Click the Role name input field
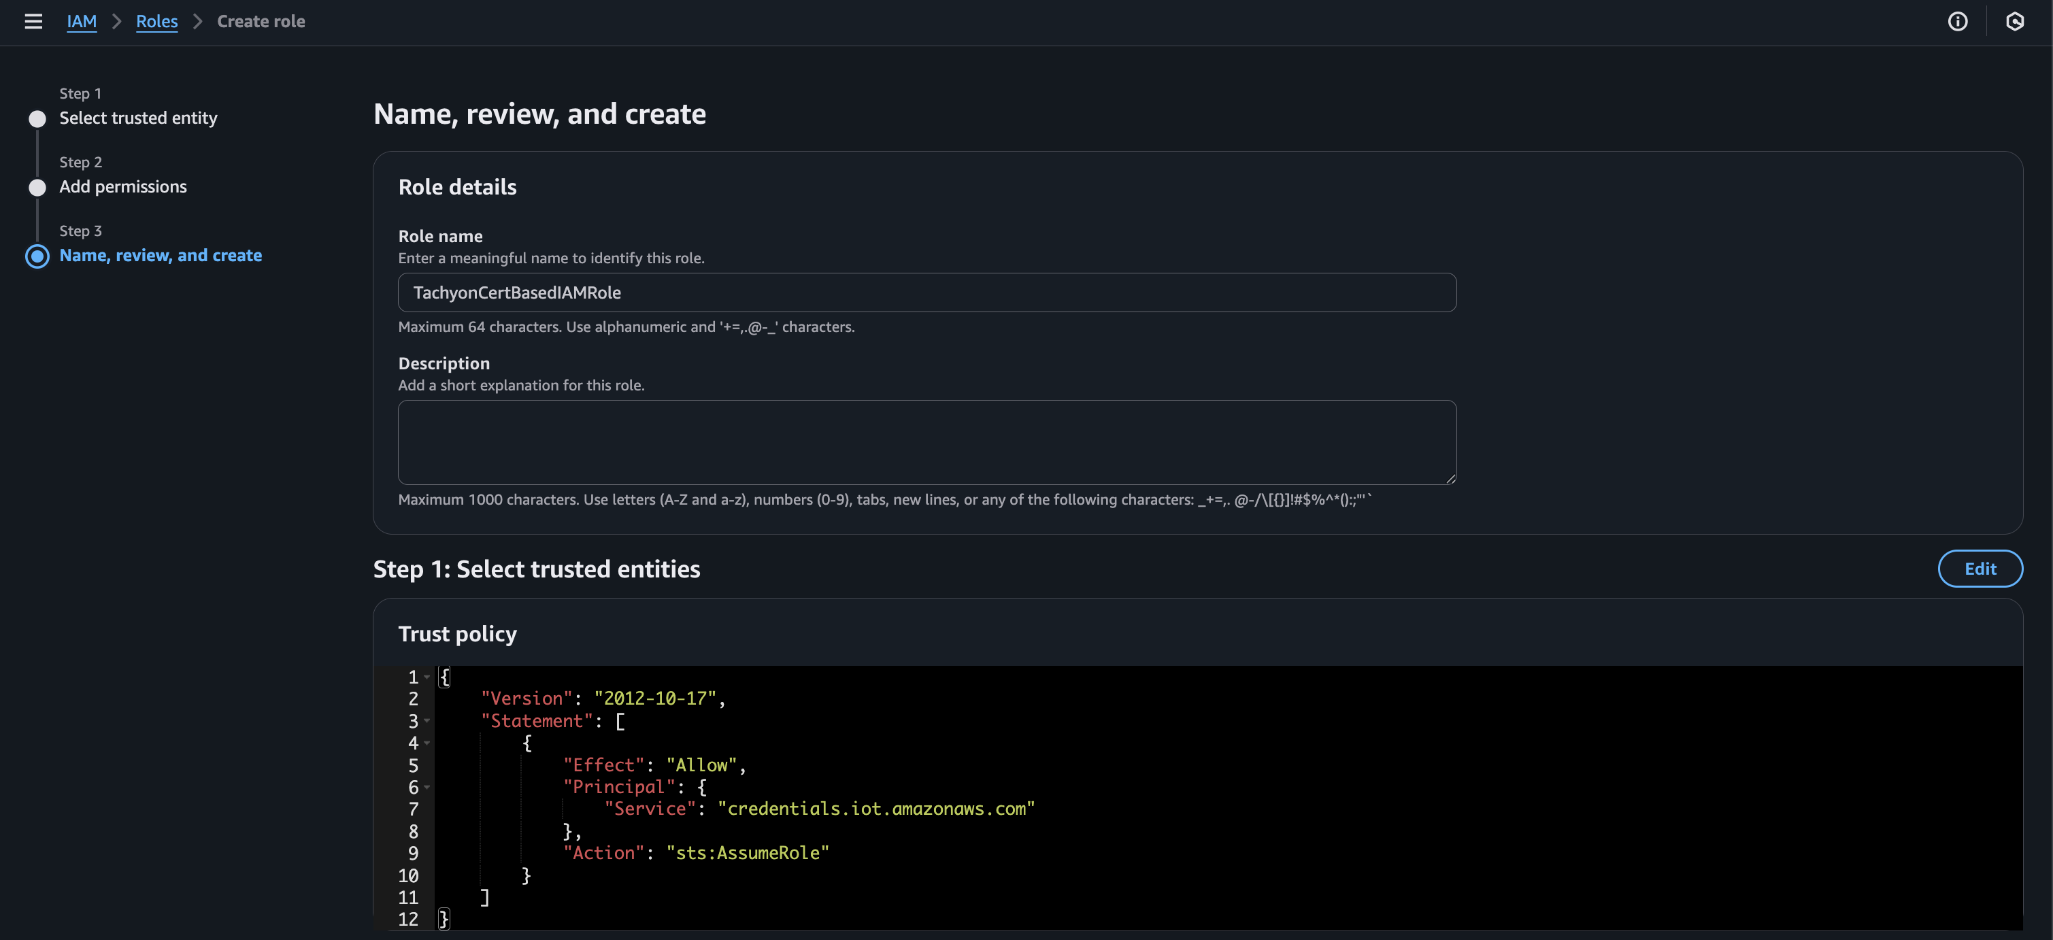Viewport: 2053px width, 940px height. coord(926,292)
